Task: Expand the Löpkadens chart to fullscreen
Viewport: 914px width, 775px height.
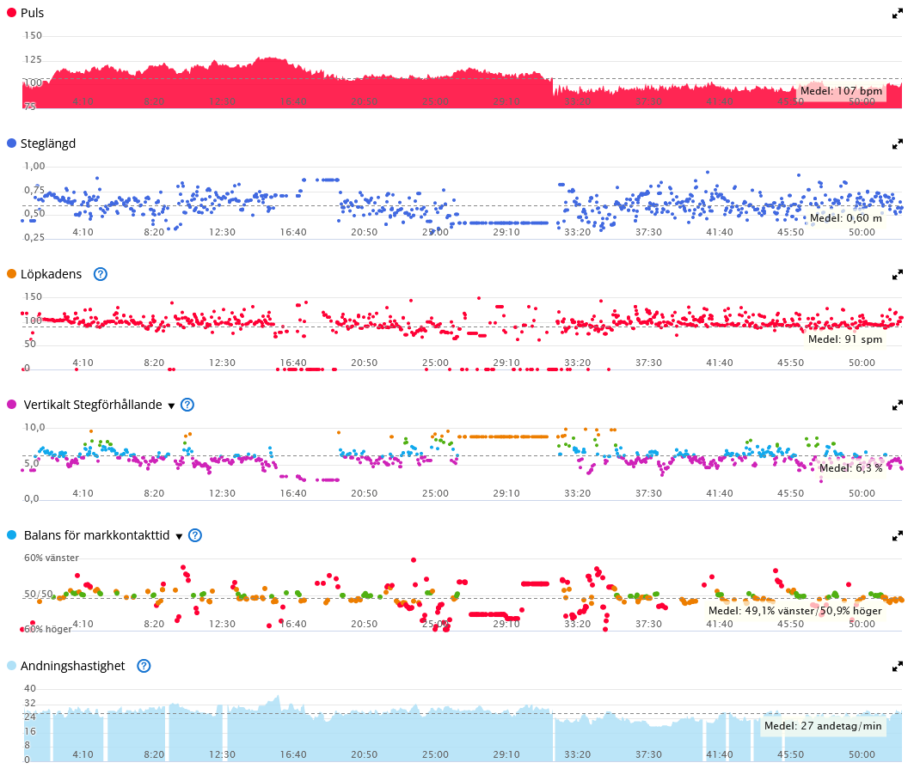Action: [897, 275]
